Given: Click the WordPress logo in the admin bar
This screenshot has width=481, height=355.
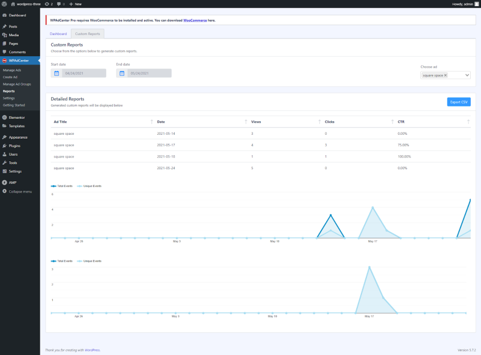Looking at the screenshot, I should point(5,3).
